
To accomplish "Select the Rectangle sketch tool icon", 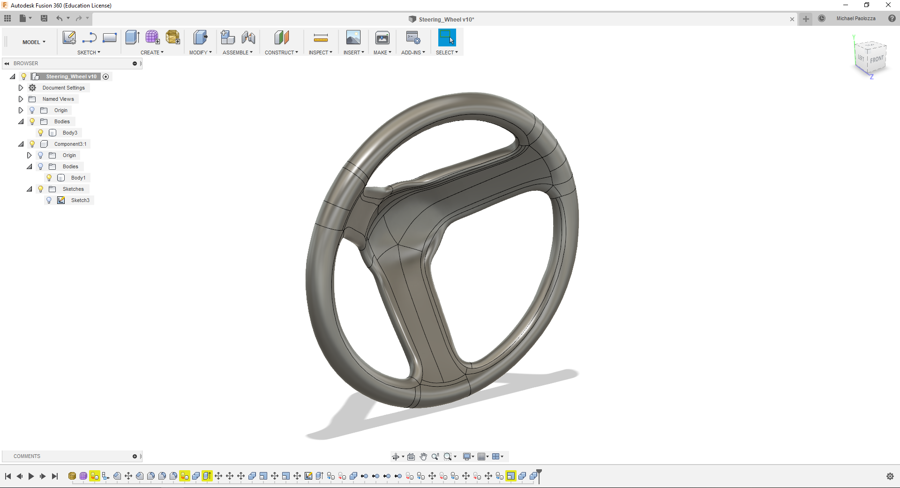I will [x=109, y=38].
